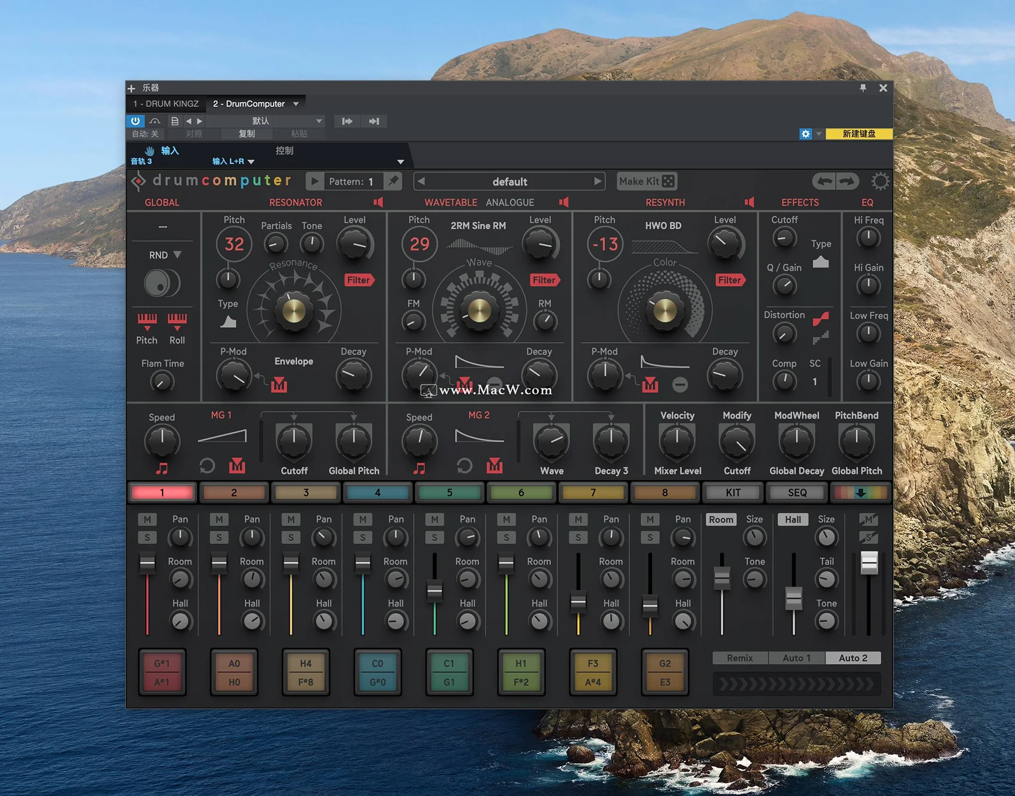Click the Effects filter Type shape icon
Screen dimensions: 1015x796
[821, 262]
